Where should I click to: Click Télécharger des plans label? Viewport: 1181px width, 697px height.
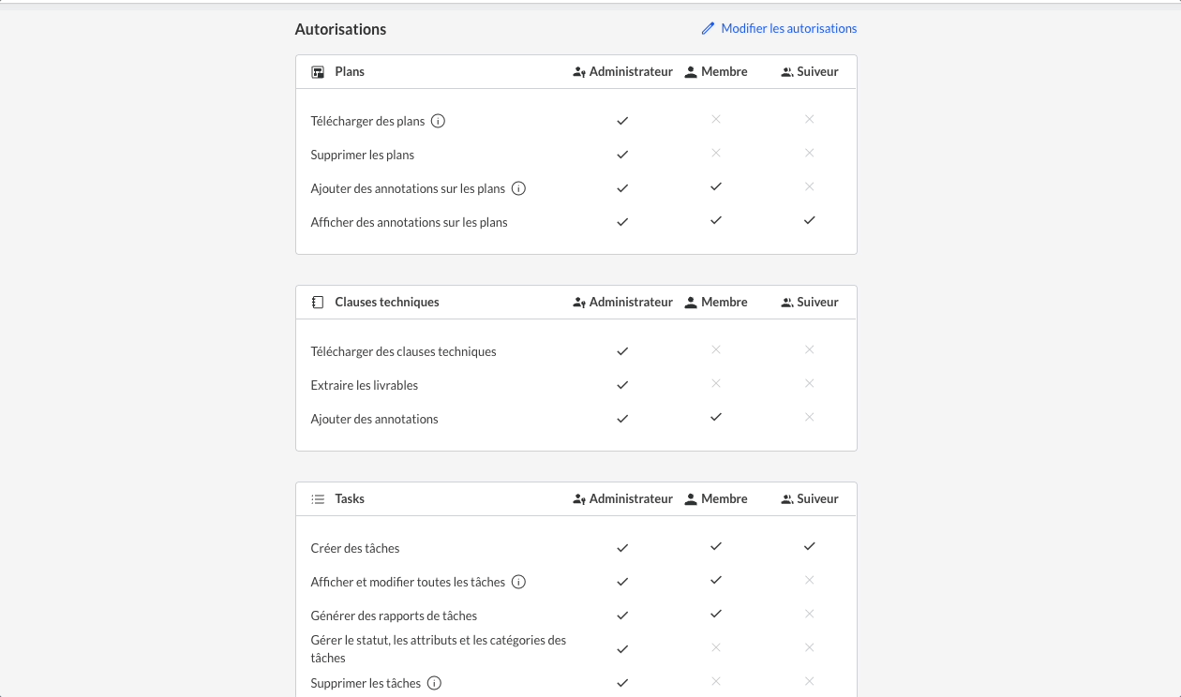367,122
